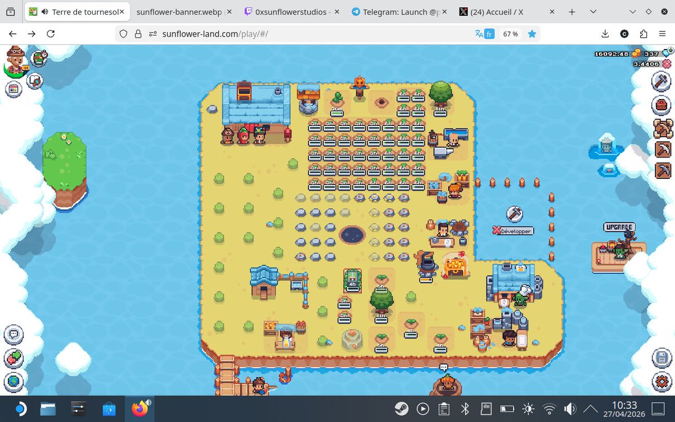Click the dark pond in the island center
675x422 pixels.
pyautogui.click(x=353, y=234)
